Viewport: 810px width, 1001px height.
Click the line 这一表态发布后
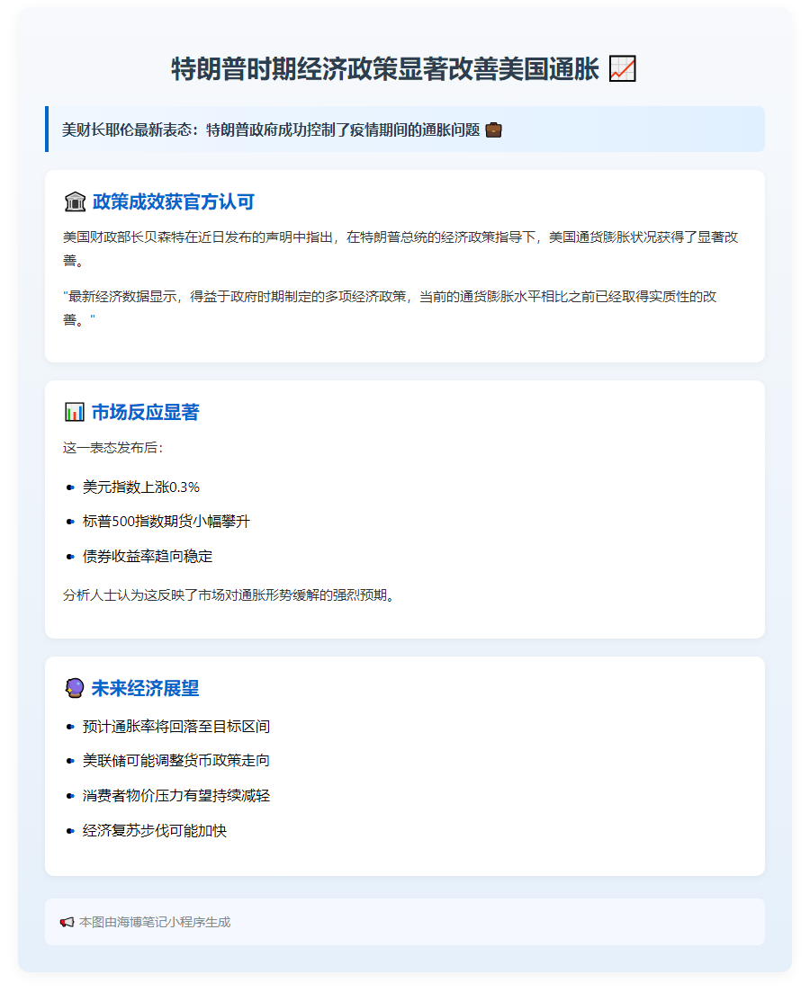click(x=113, y=448)
